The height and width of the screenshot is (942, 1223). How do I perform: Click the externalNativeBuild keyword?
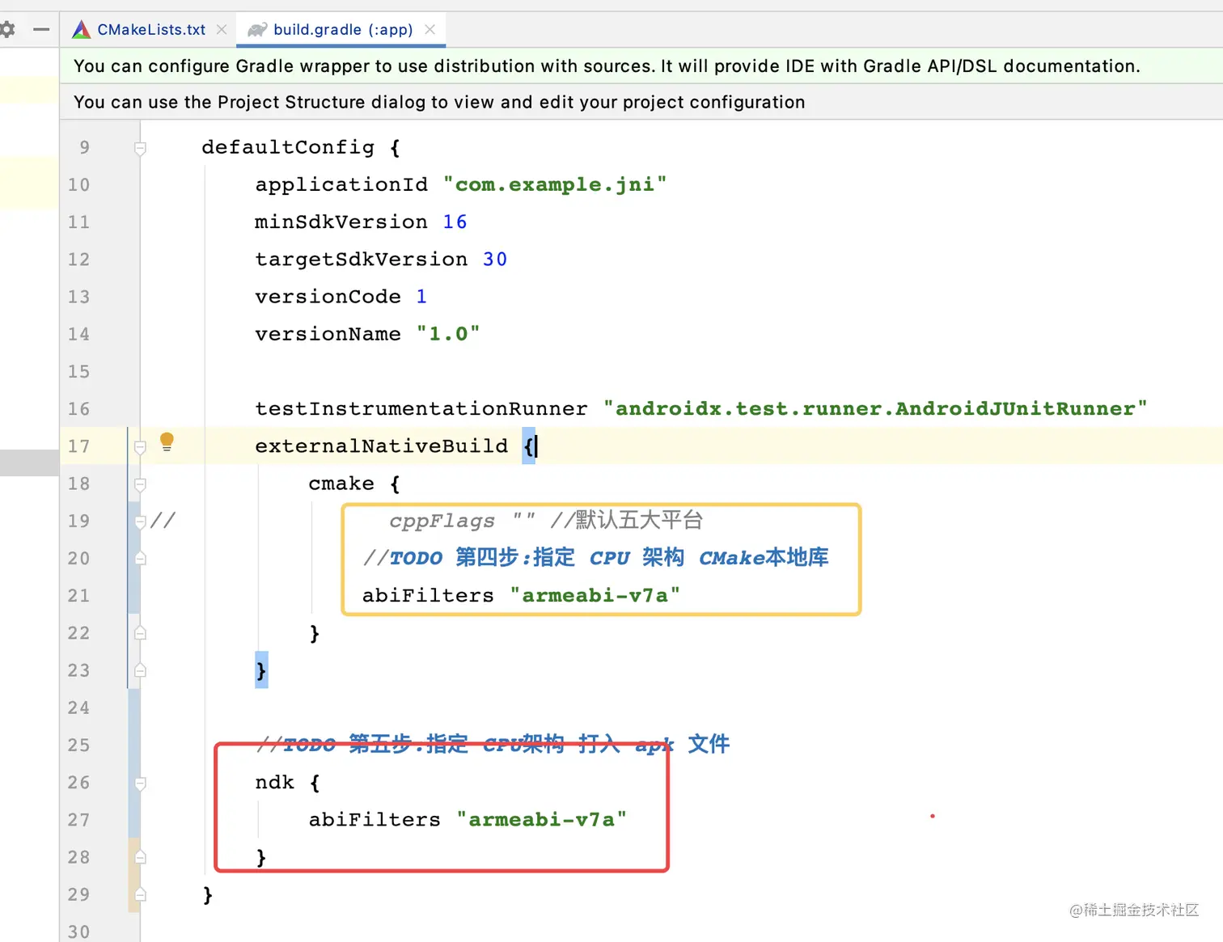382,446
